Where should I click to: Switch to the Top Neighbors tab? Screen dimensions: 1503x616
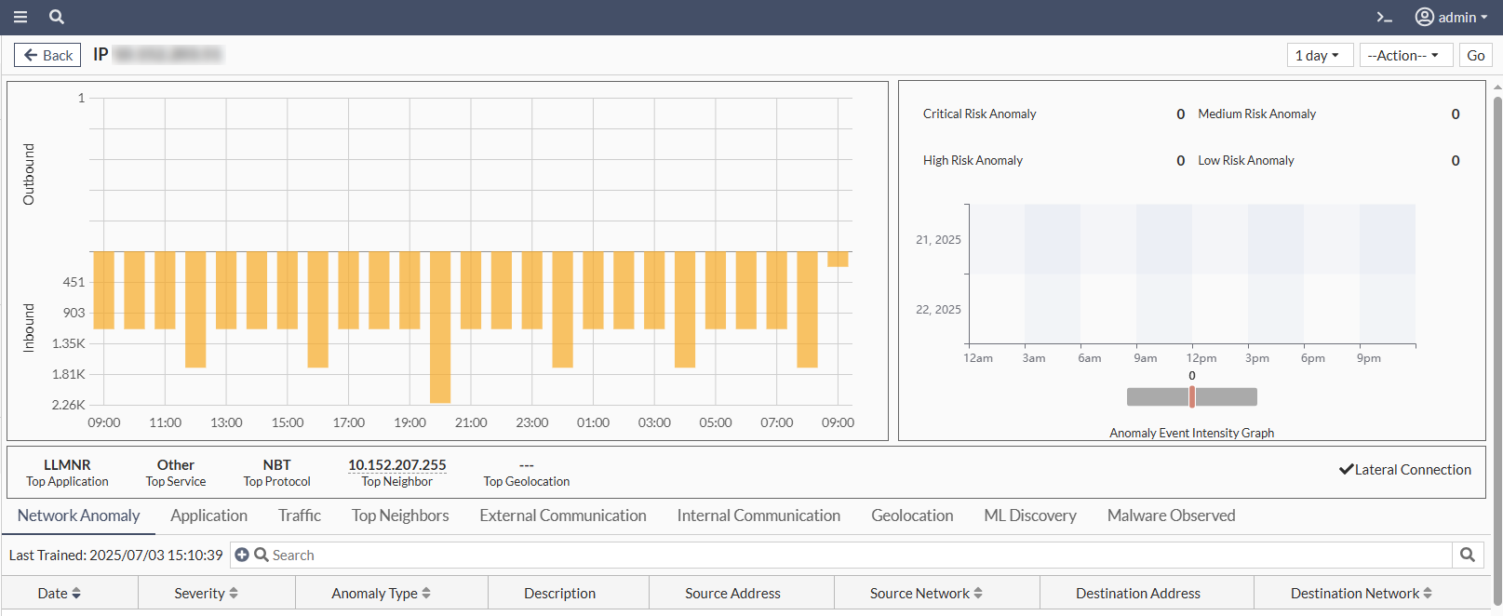click(x=400, y=516)
